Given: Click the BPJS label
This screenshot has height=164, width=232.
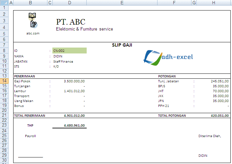Looking at the screenshot, I should coord(161,86).
